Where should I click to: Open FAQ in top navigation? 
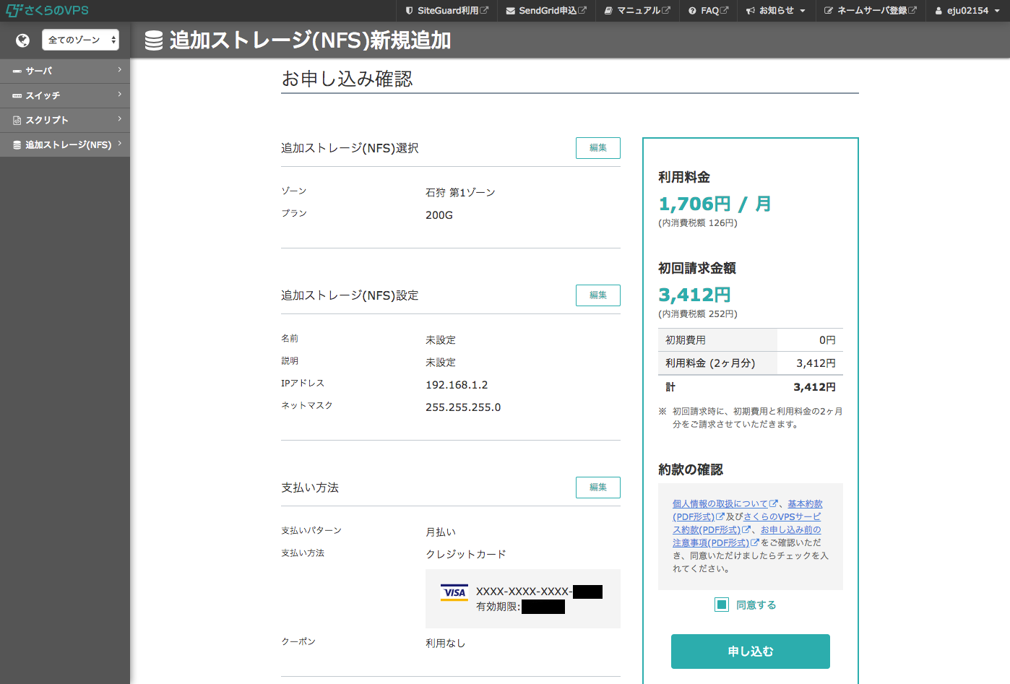tap(708, 10)
